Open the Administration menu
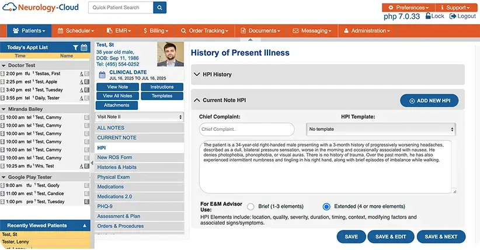Screen dimensions: 480x250 [x=367, y=30]
